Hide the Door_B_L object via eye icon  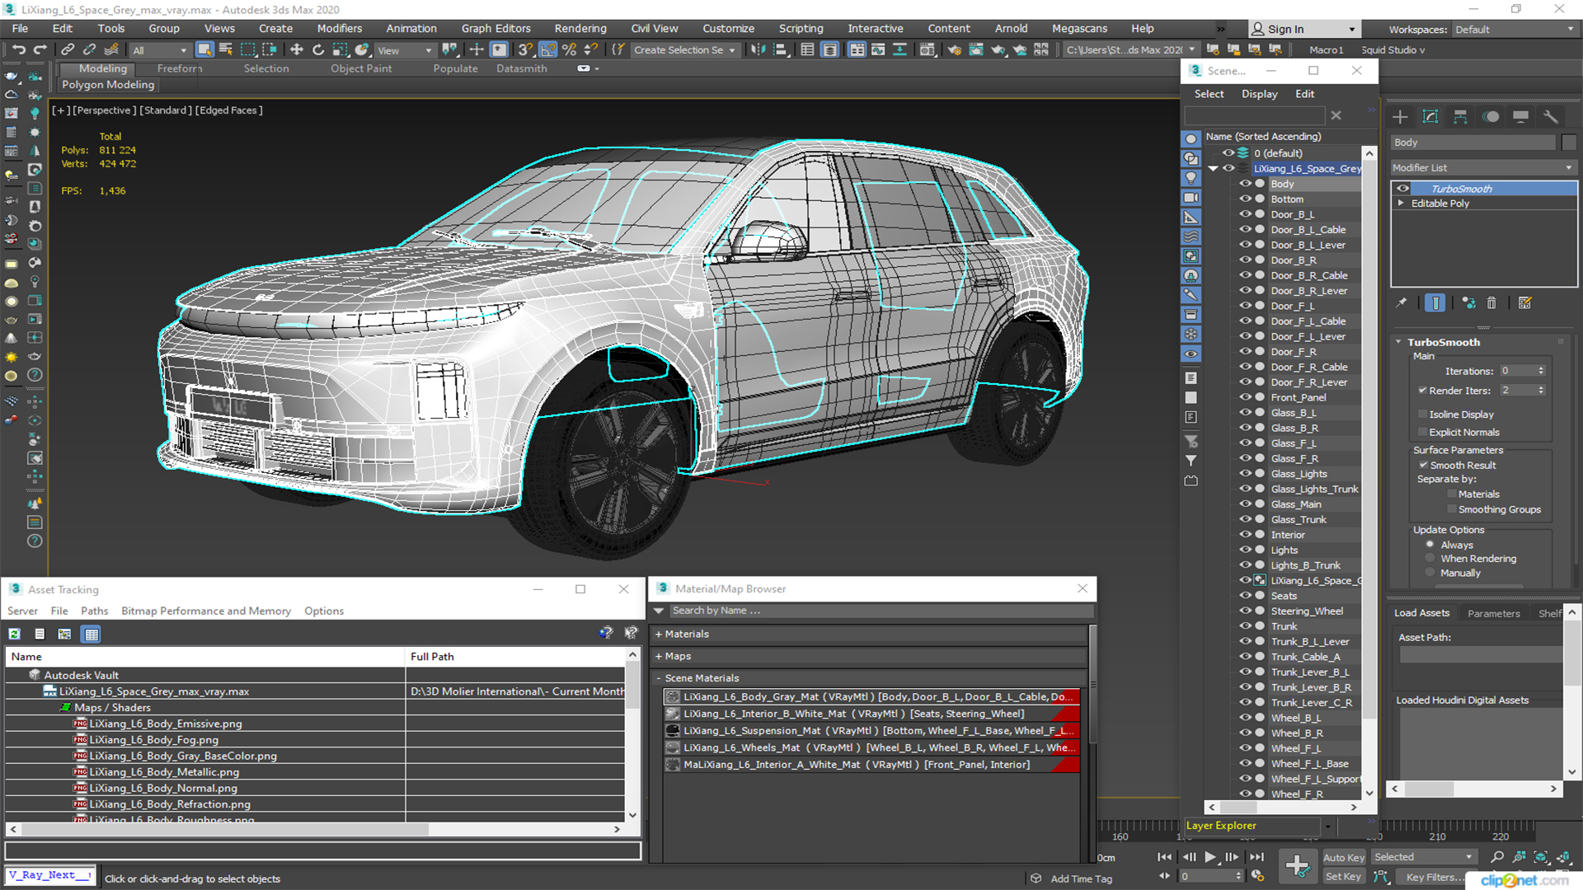[1245, 214]
